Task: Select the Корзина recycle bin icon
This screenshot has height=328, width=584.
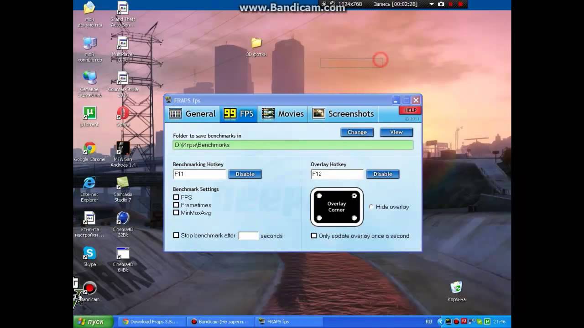Action: pos(456,292)
